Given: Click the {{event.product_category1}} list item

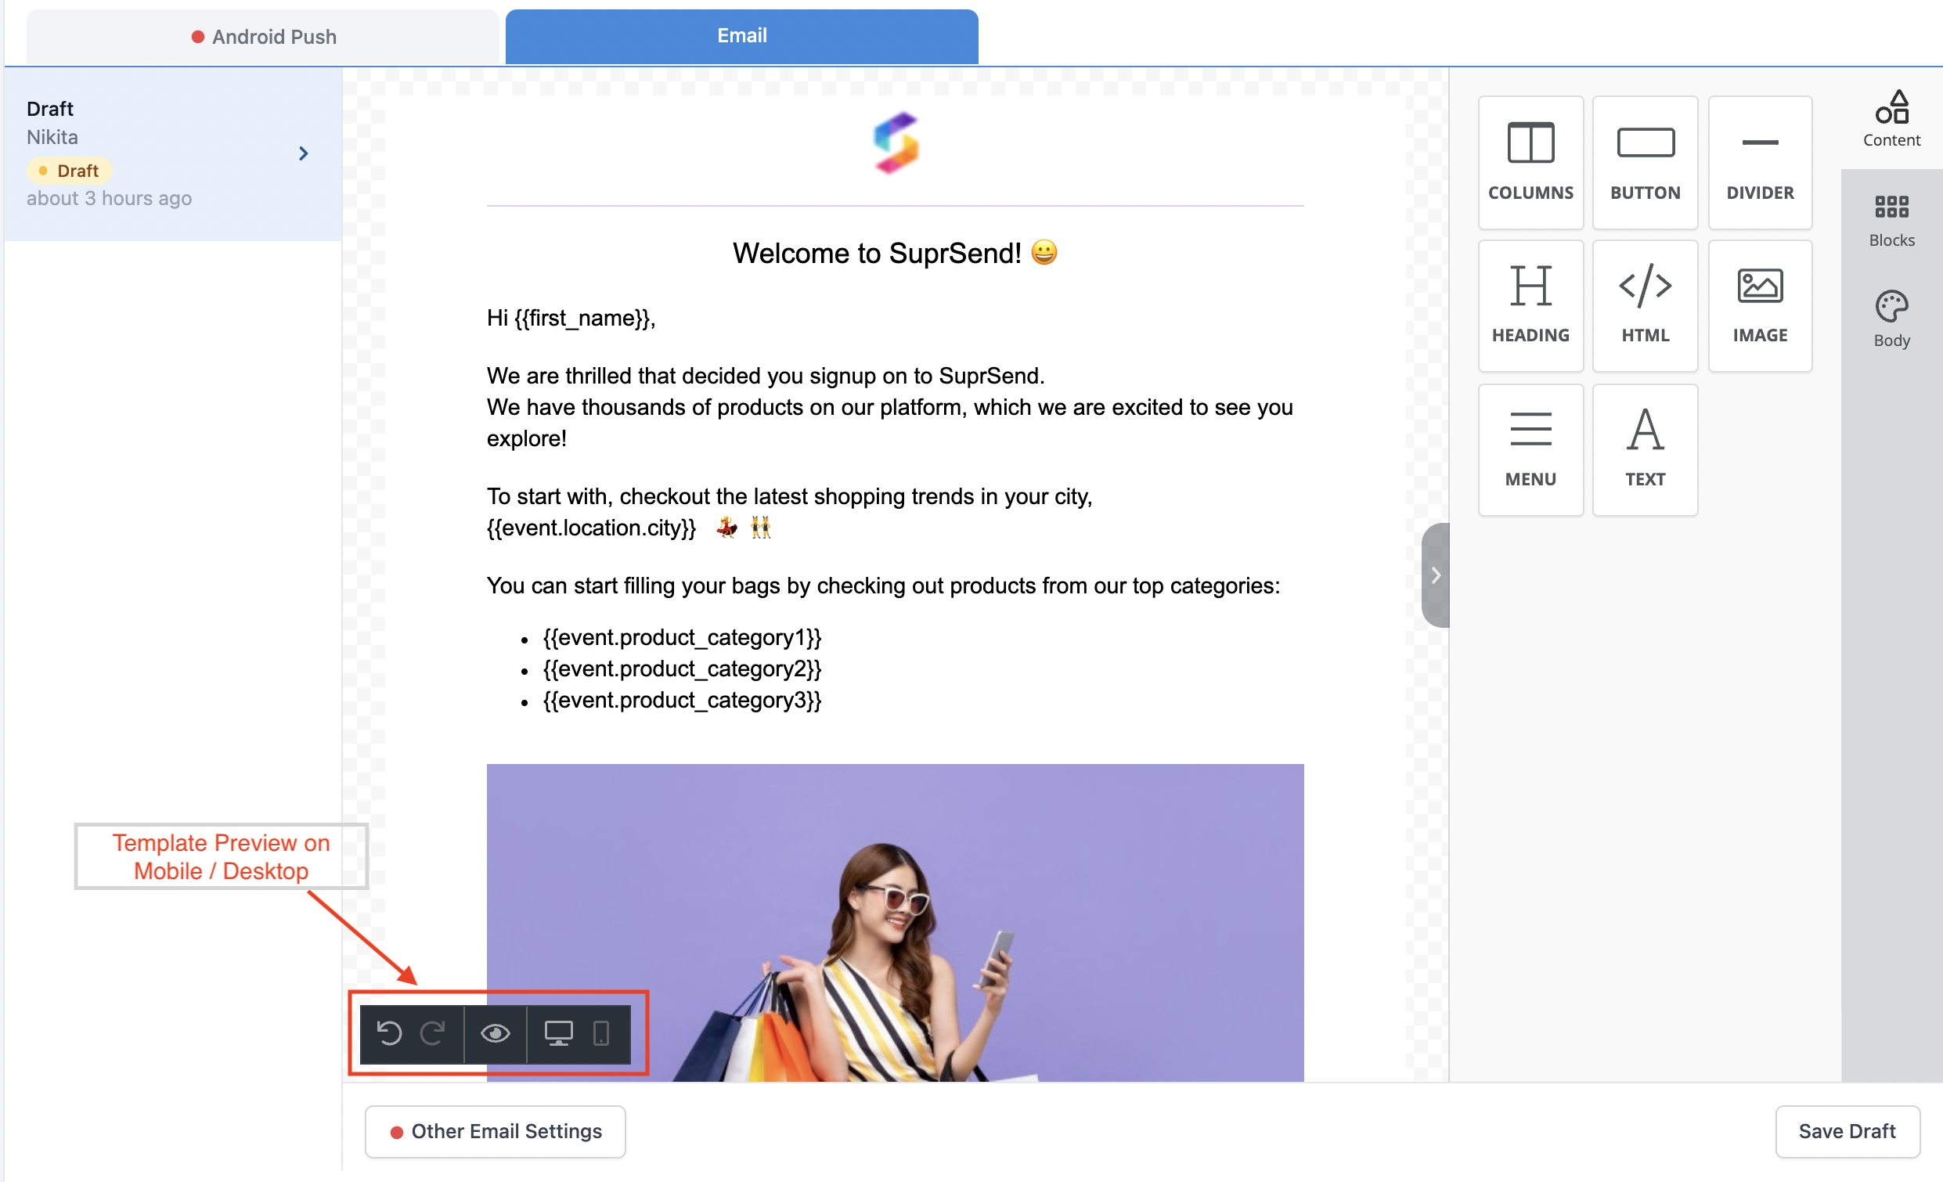Looking at the screenshot, I should [x=682, y=637].
